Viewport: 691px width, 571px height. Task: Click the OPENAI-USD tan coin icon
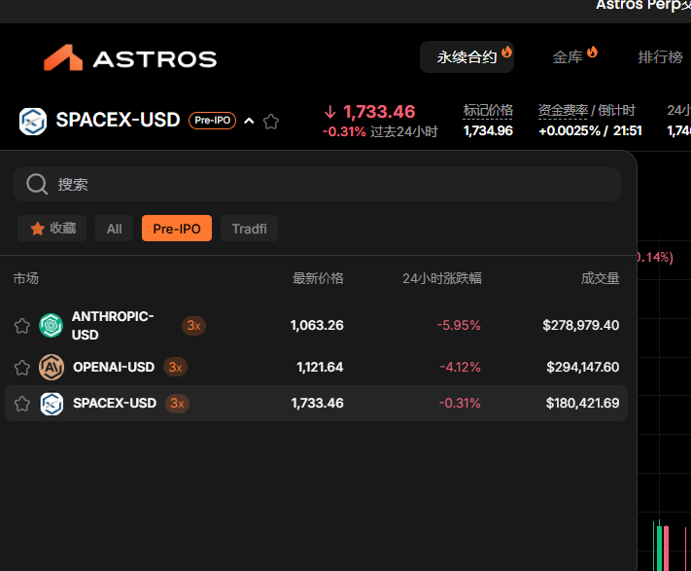[x=52, y=367]
